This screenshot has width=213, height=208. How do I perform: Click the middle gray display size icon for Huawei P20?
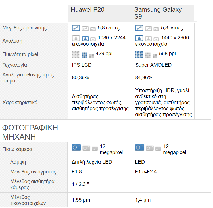[x=85, y=28]
